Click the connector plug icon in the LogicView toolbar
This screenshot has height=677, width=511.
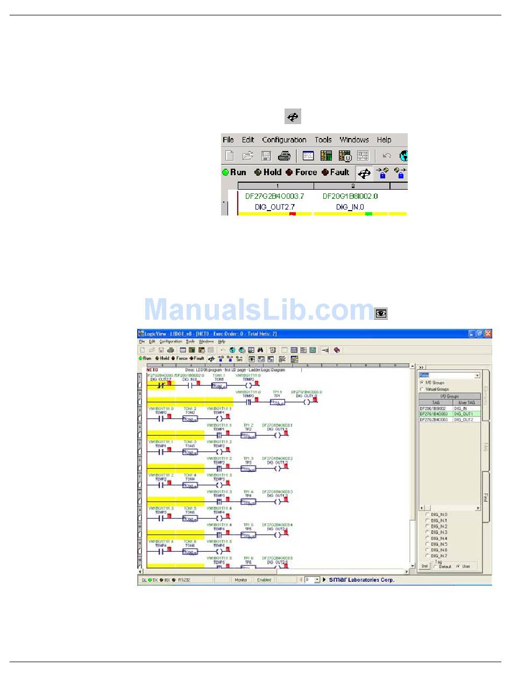pyautogui.click(x=325, y=350)
